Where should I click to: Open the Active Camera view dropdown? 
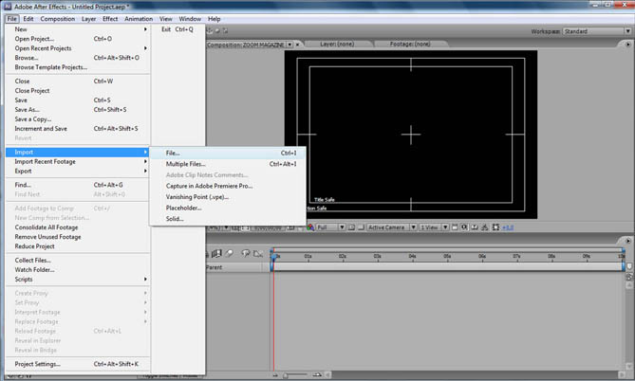[389, 227]
